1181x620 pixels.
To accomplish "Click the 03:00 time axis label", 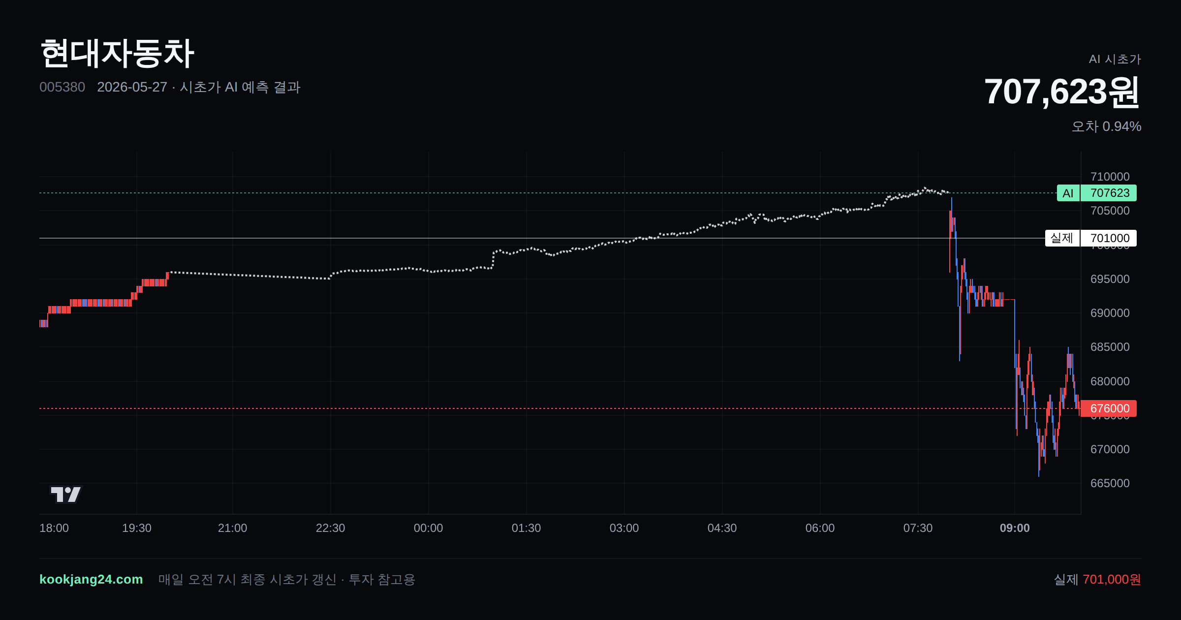I will pyautogui.click(x=624, y=528).
